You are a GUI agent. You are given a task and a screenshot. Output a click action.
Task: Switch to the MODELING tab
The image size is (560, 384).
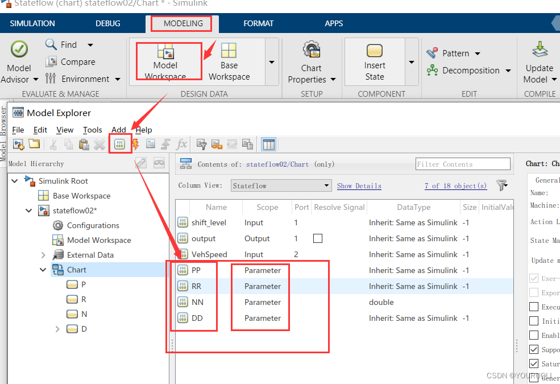pos(182,23)
